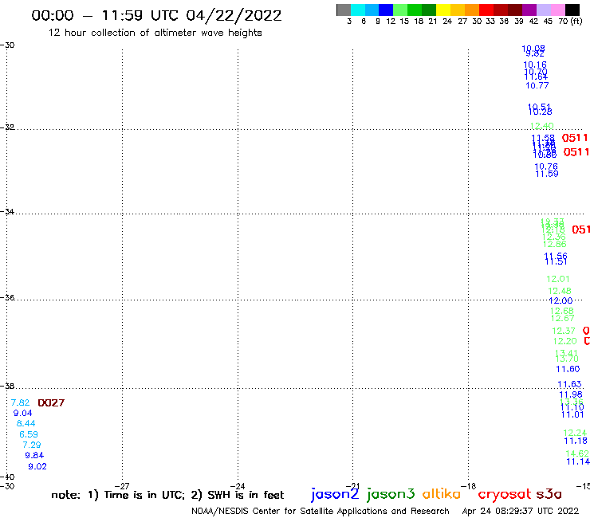Click green wave height value 14.62
The height and width of the screenshot is (518, 590).
(577, 453)
